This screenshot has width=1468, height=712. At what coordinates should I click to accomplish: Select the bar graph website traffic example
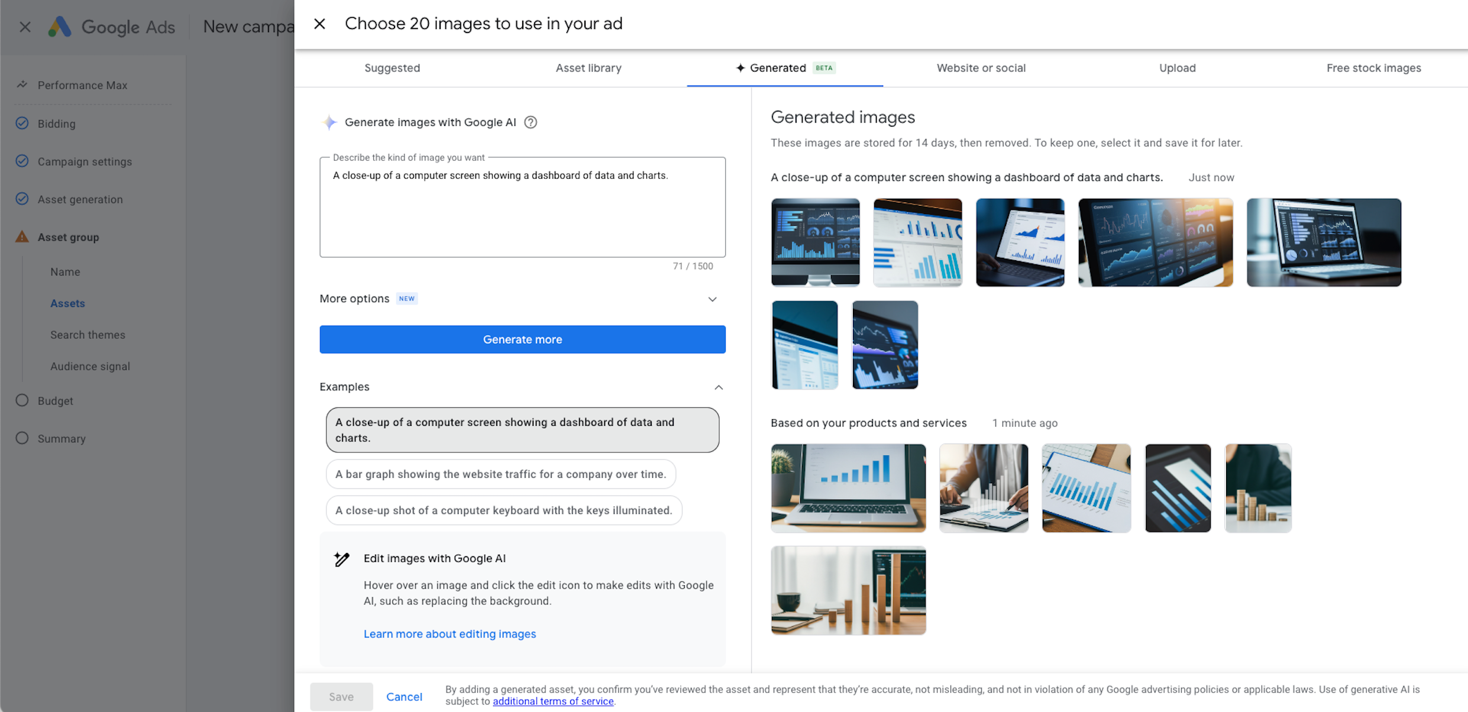(500, 474)
